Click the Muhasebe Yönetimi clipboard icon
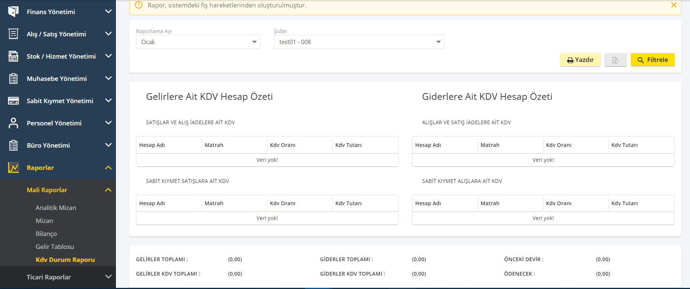The width and height of the screenshot is (690, 289). (x=13, y=79)
